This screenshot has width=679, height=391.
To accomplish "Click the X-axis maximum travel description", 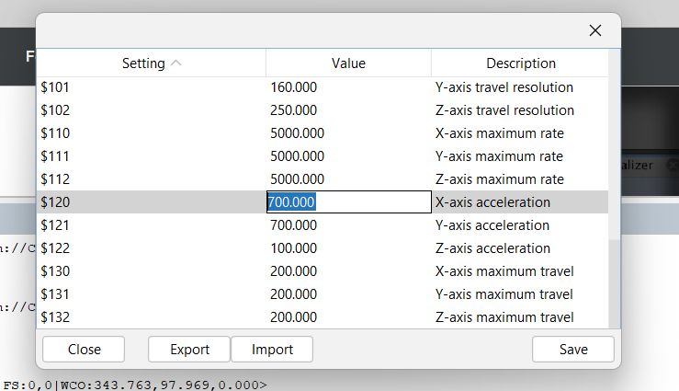I will (504, 270).
